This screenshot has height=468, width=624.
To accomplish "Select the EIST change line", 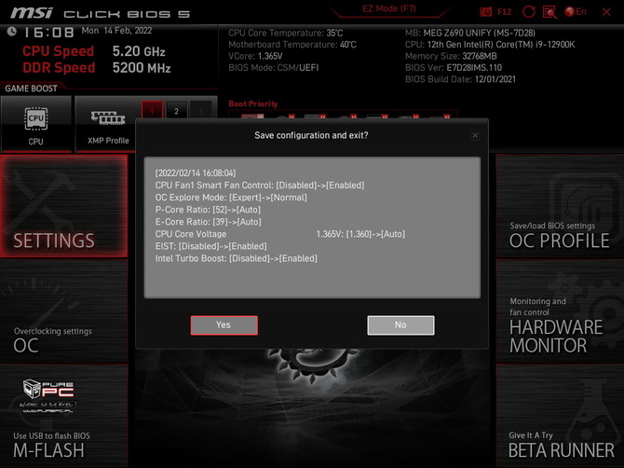I will (x=210, y=246).
